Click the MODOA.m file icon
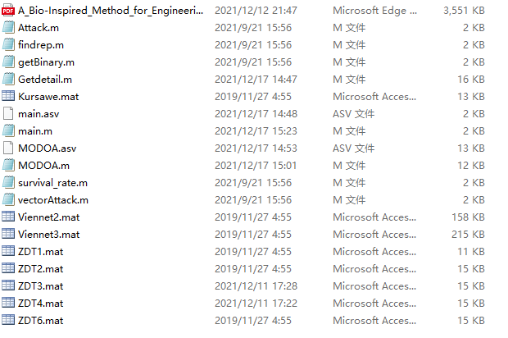The width and height of the screenshot is (508, 338). point(8,166)
